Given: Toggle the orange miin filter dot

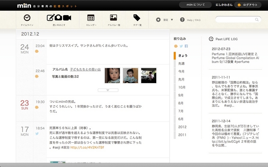Looking at the screenshot, I should click(x=176, y=46).
